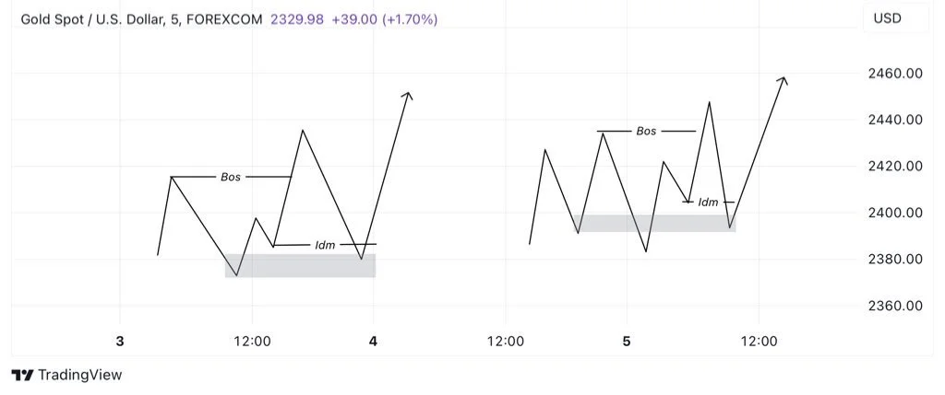The width and height of the screenshot is (945, 395).
Task: Select the left Idm label
Action: [325, 245]
